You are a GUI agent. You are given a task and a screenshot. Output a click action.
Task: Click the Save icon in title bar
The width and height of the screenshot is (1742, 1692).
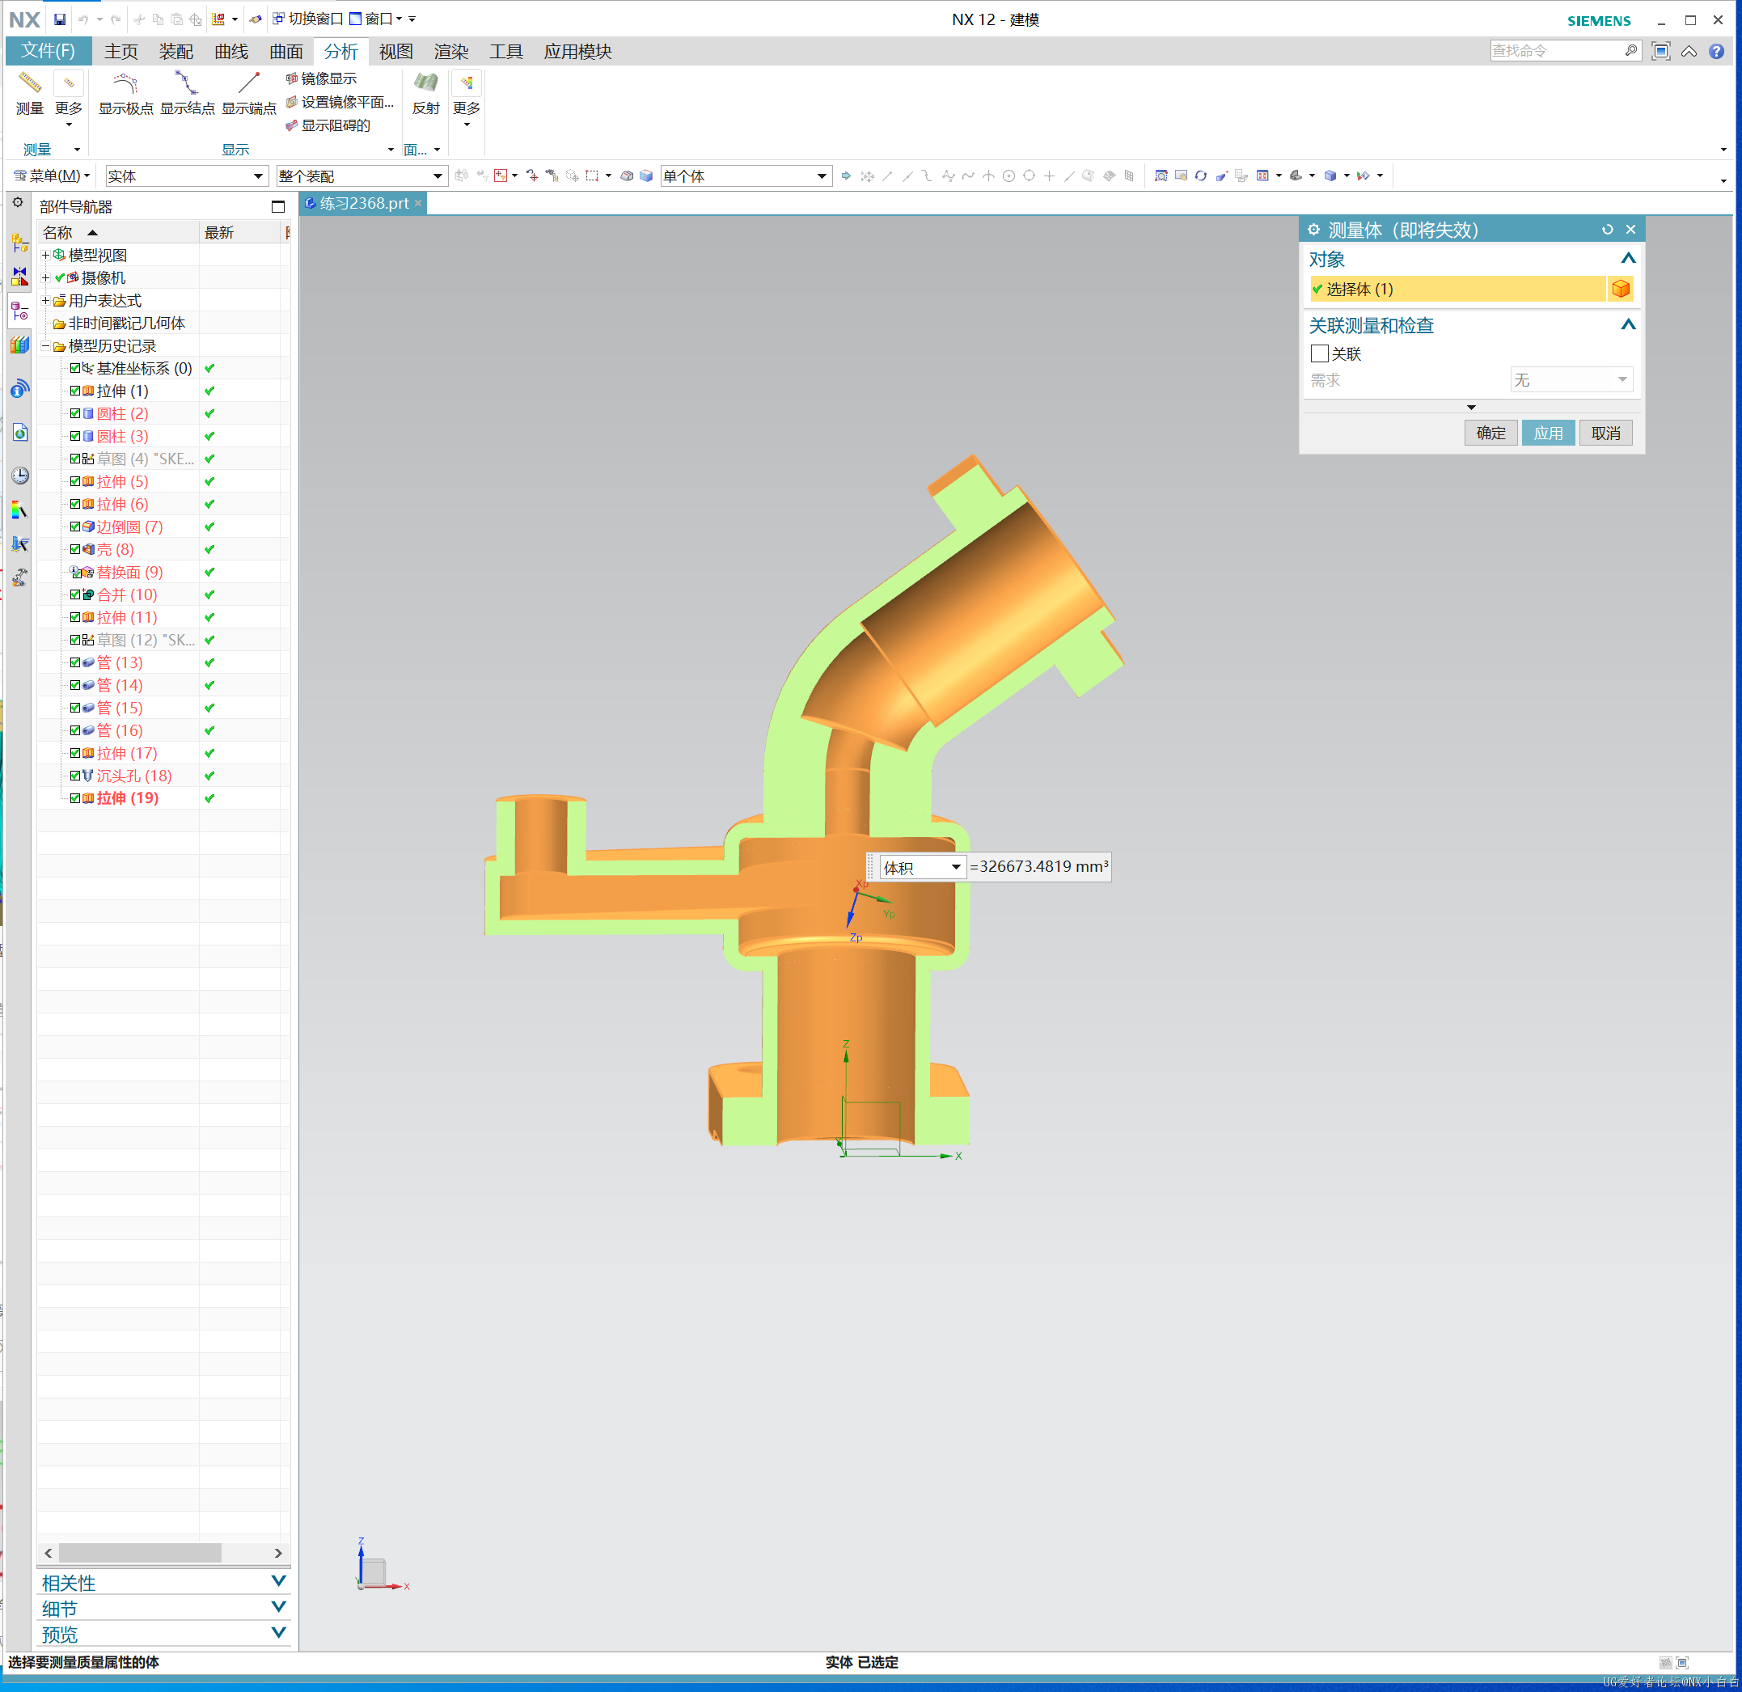click(60, 19)
